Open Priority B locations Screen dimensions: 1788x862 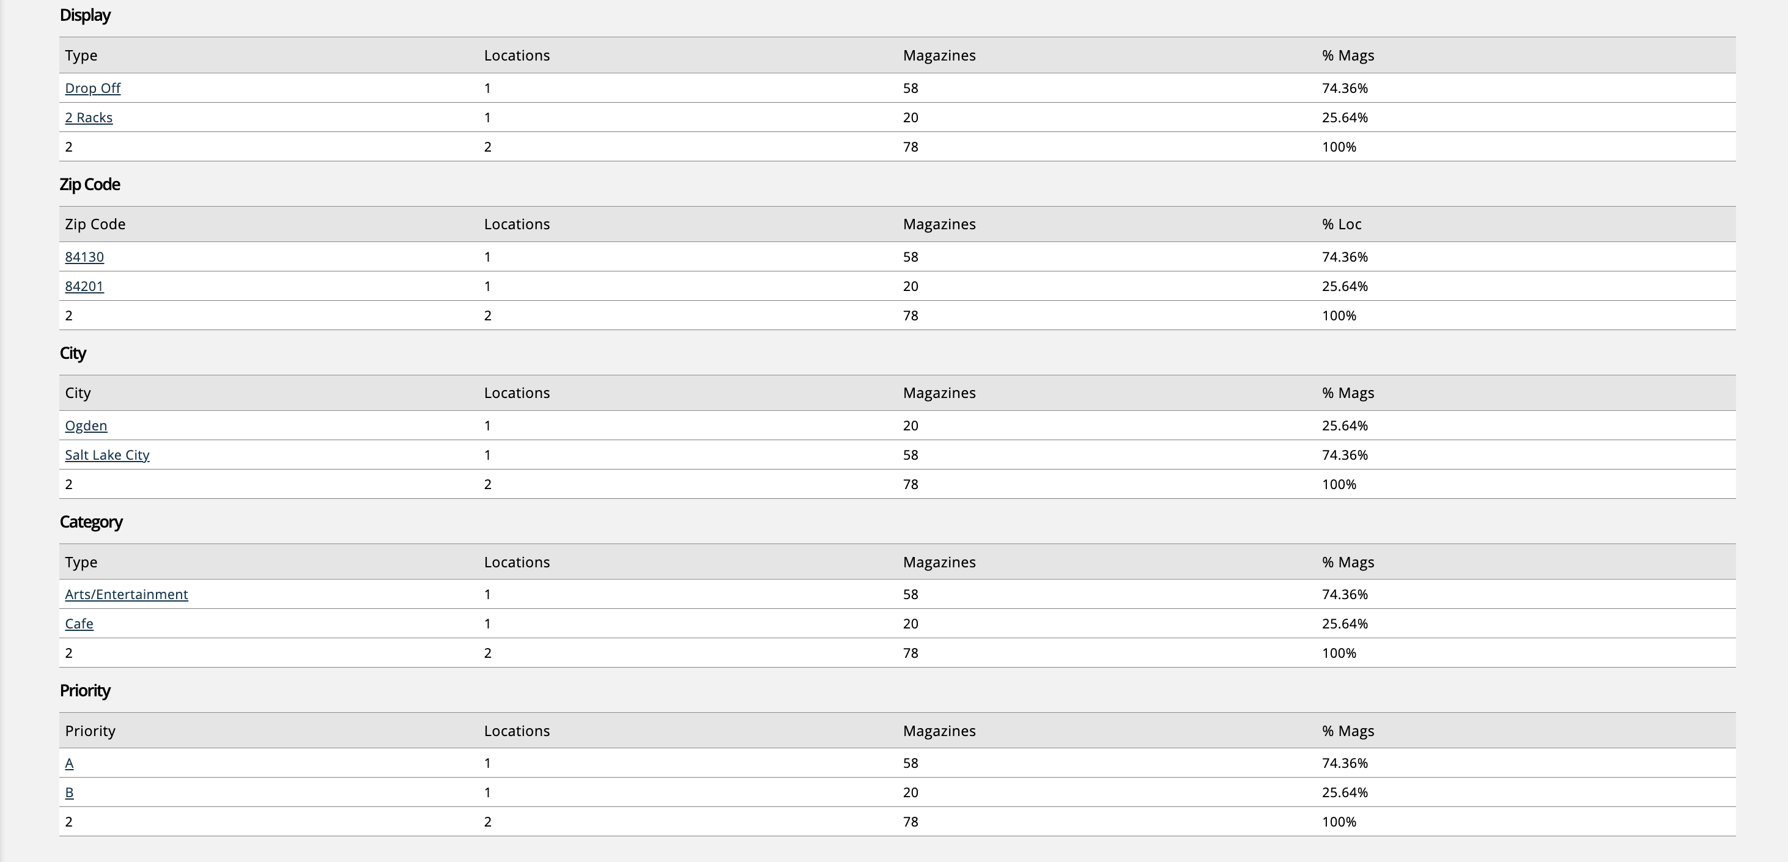point(68,792)
